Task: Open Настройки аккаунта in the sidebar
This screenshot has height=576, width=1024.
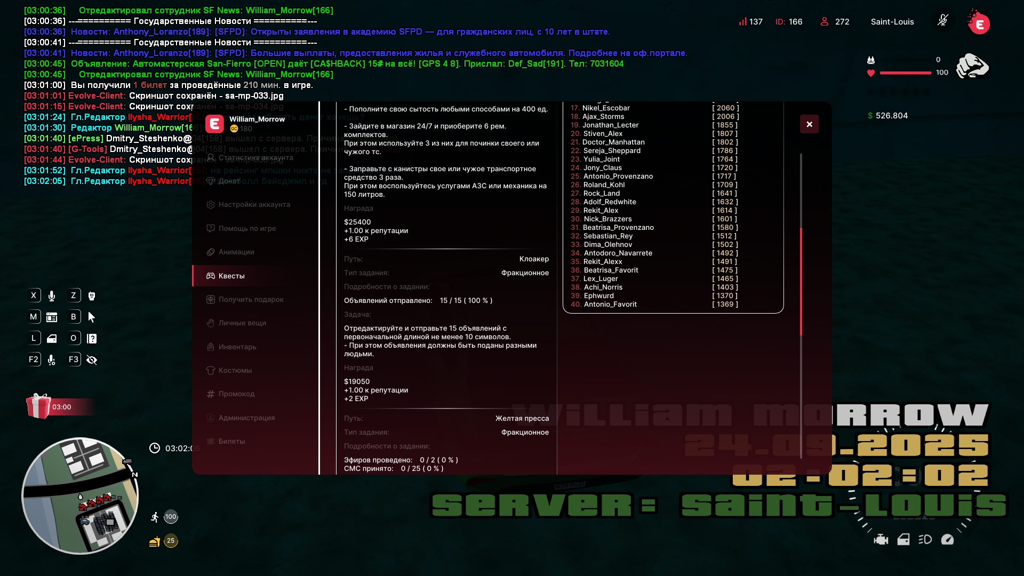Action: (x=254, y=205)
